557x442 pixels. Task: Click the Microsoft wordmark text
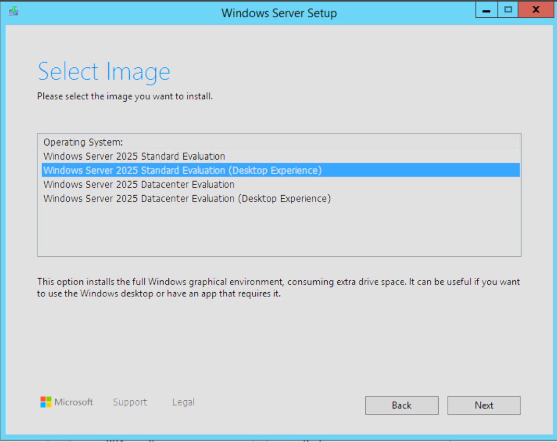click(73, 402)
